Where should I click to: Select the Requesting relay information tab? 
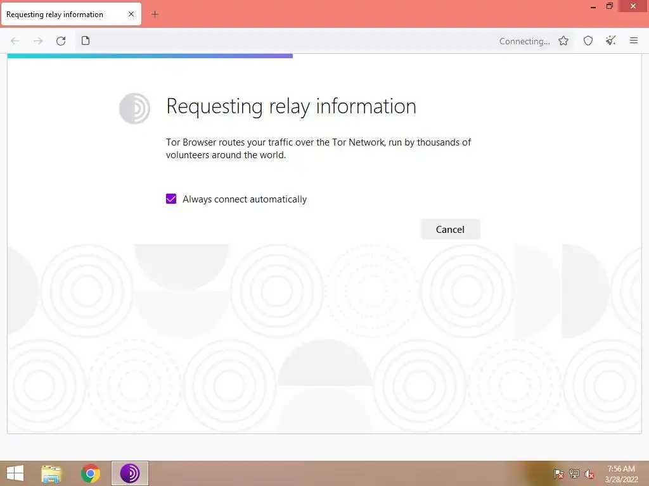click(x=71, y=14)
